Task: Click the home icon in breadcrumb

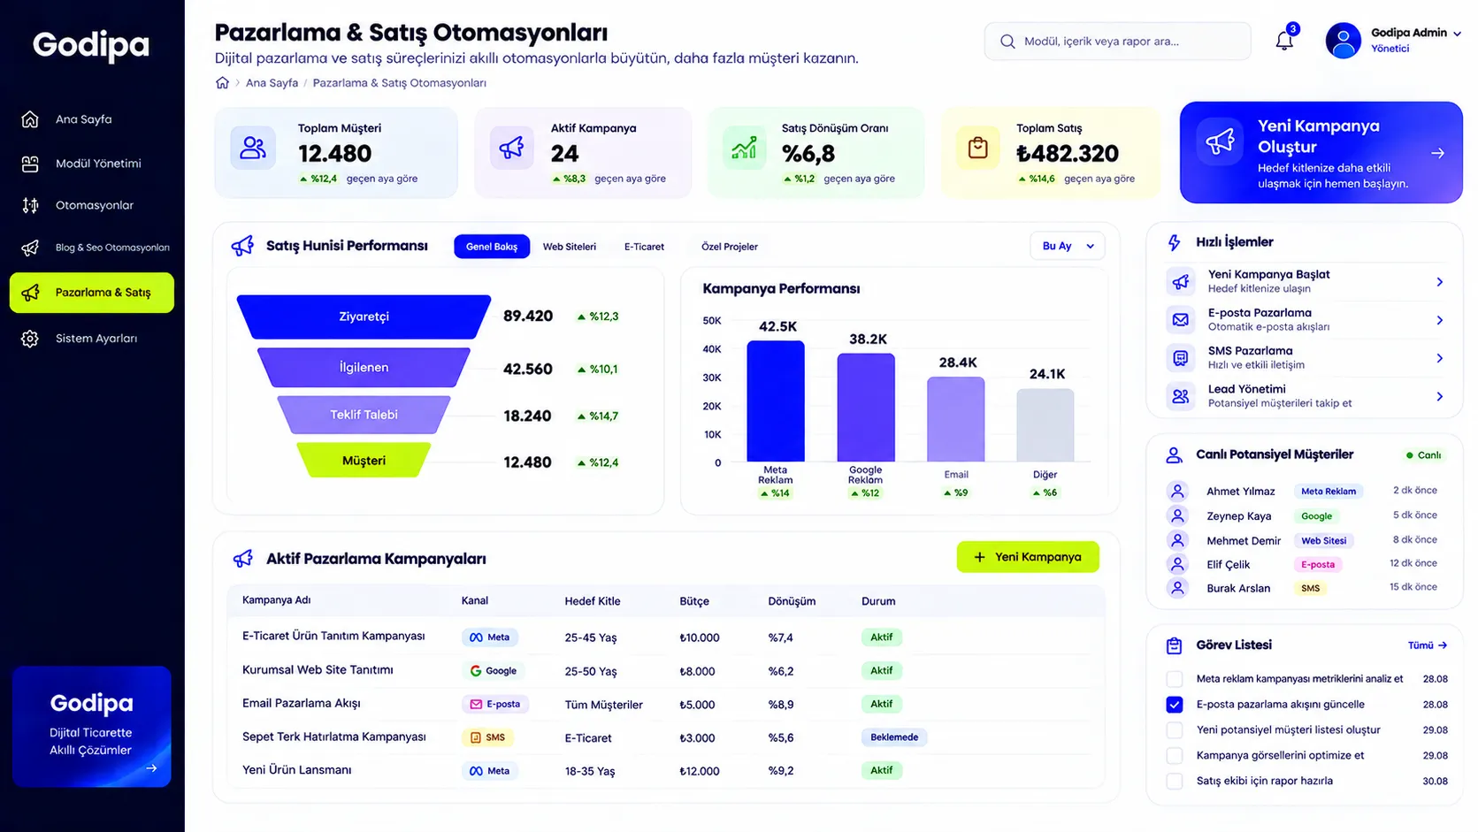Action: (x=222, y=83)
